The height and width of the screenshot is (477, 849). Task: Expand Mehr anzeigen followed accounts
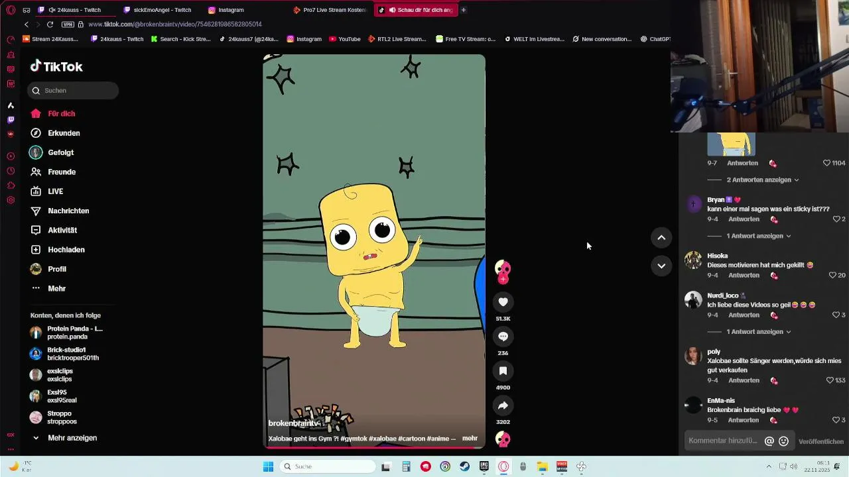[65, 438]
